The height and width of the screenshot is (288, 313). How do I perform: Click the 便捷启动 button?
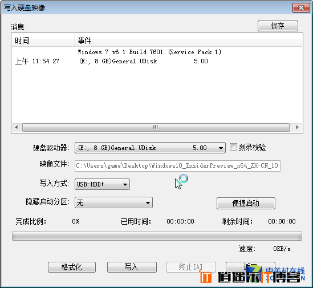coord(246,204)
